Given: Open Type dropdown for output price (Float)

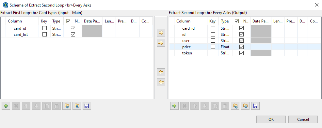Looking at the screenshot, I should click(225, 47).
